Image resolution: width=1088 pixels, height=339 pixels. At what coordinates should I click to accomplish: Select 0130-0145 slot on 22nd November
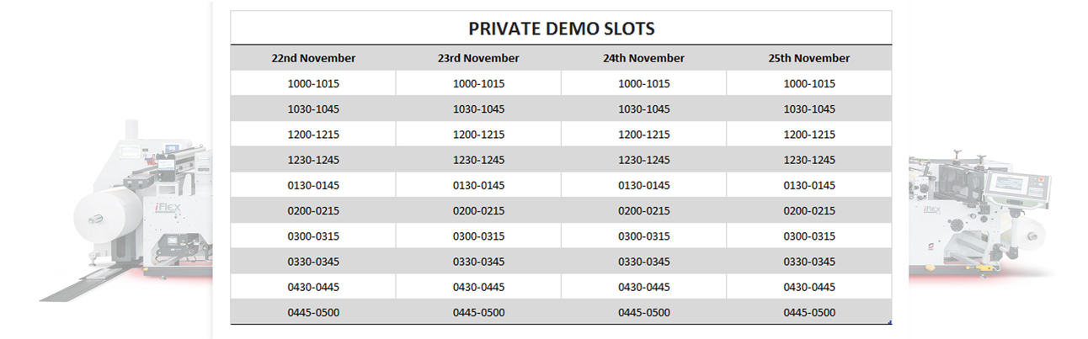pos(313,185)
